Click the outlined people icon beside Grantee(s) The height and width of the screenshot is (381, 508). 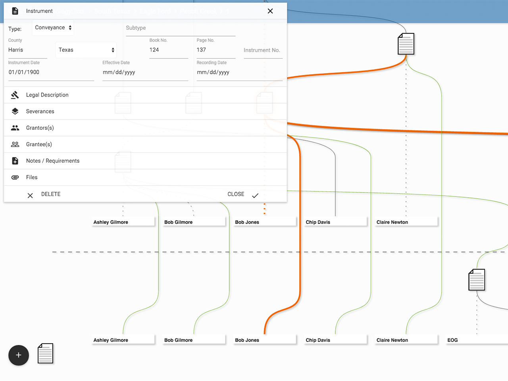tap(15, 144)
